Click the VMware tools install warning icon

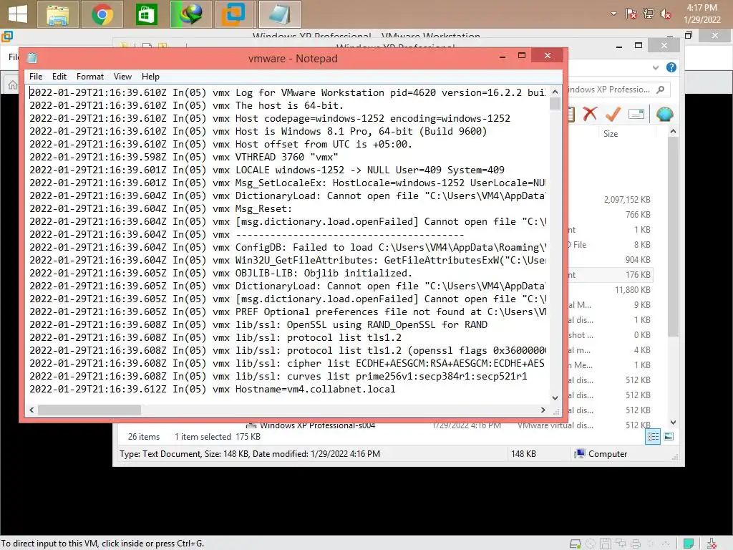712,544
